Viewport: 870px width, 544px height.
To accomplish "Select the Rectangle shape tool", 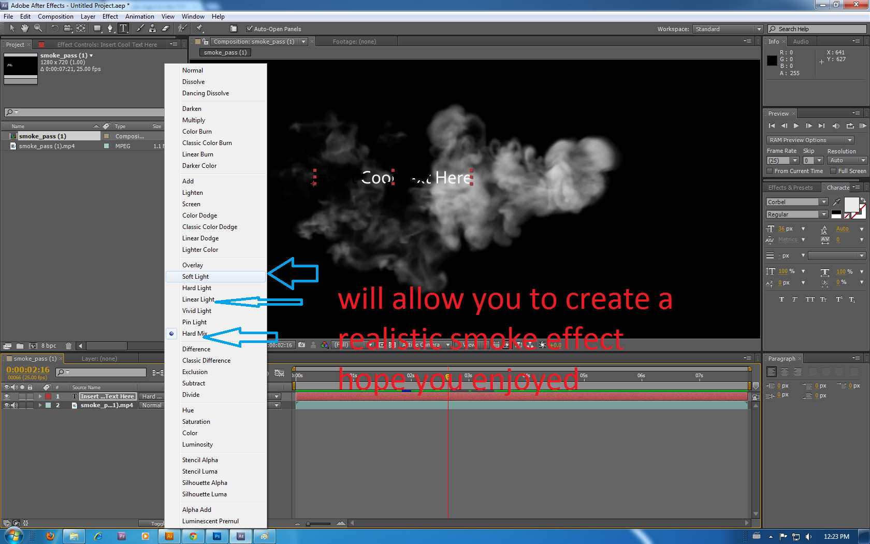I will [97, 28].
